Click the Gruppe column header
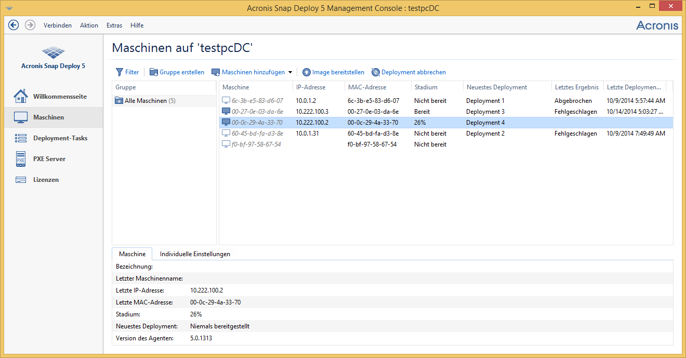 [164, 87]
